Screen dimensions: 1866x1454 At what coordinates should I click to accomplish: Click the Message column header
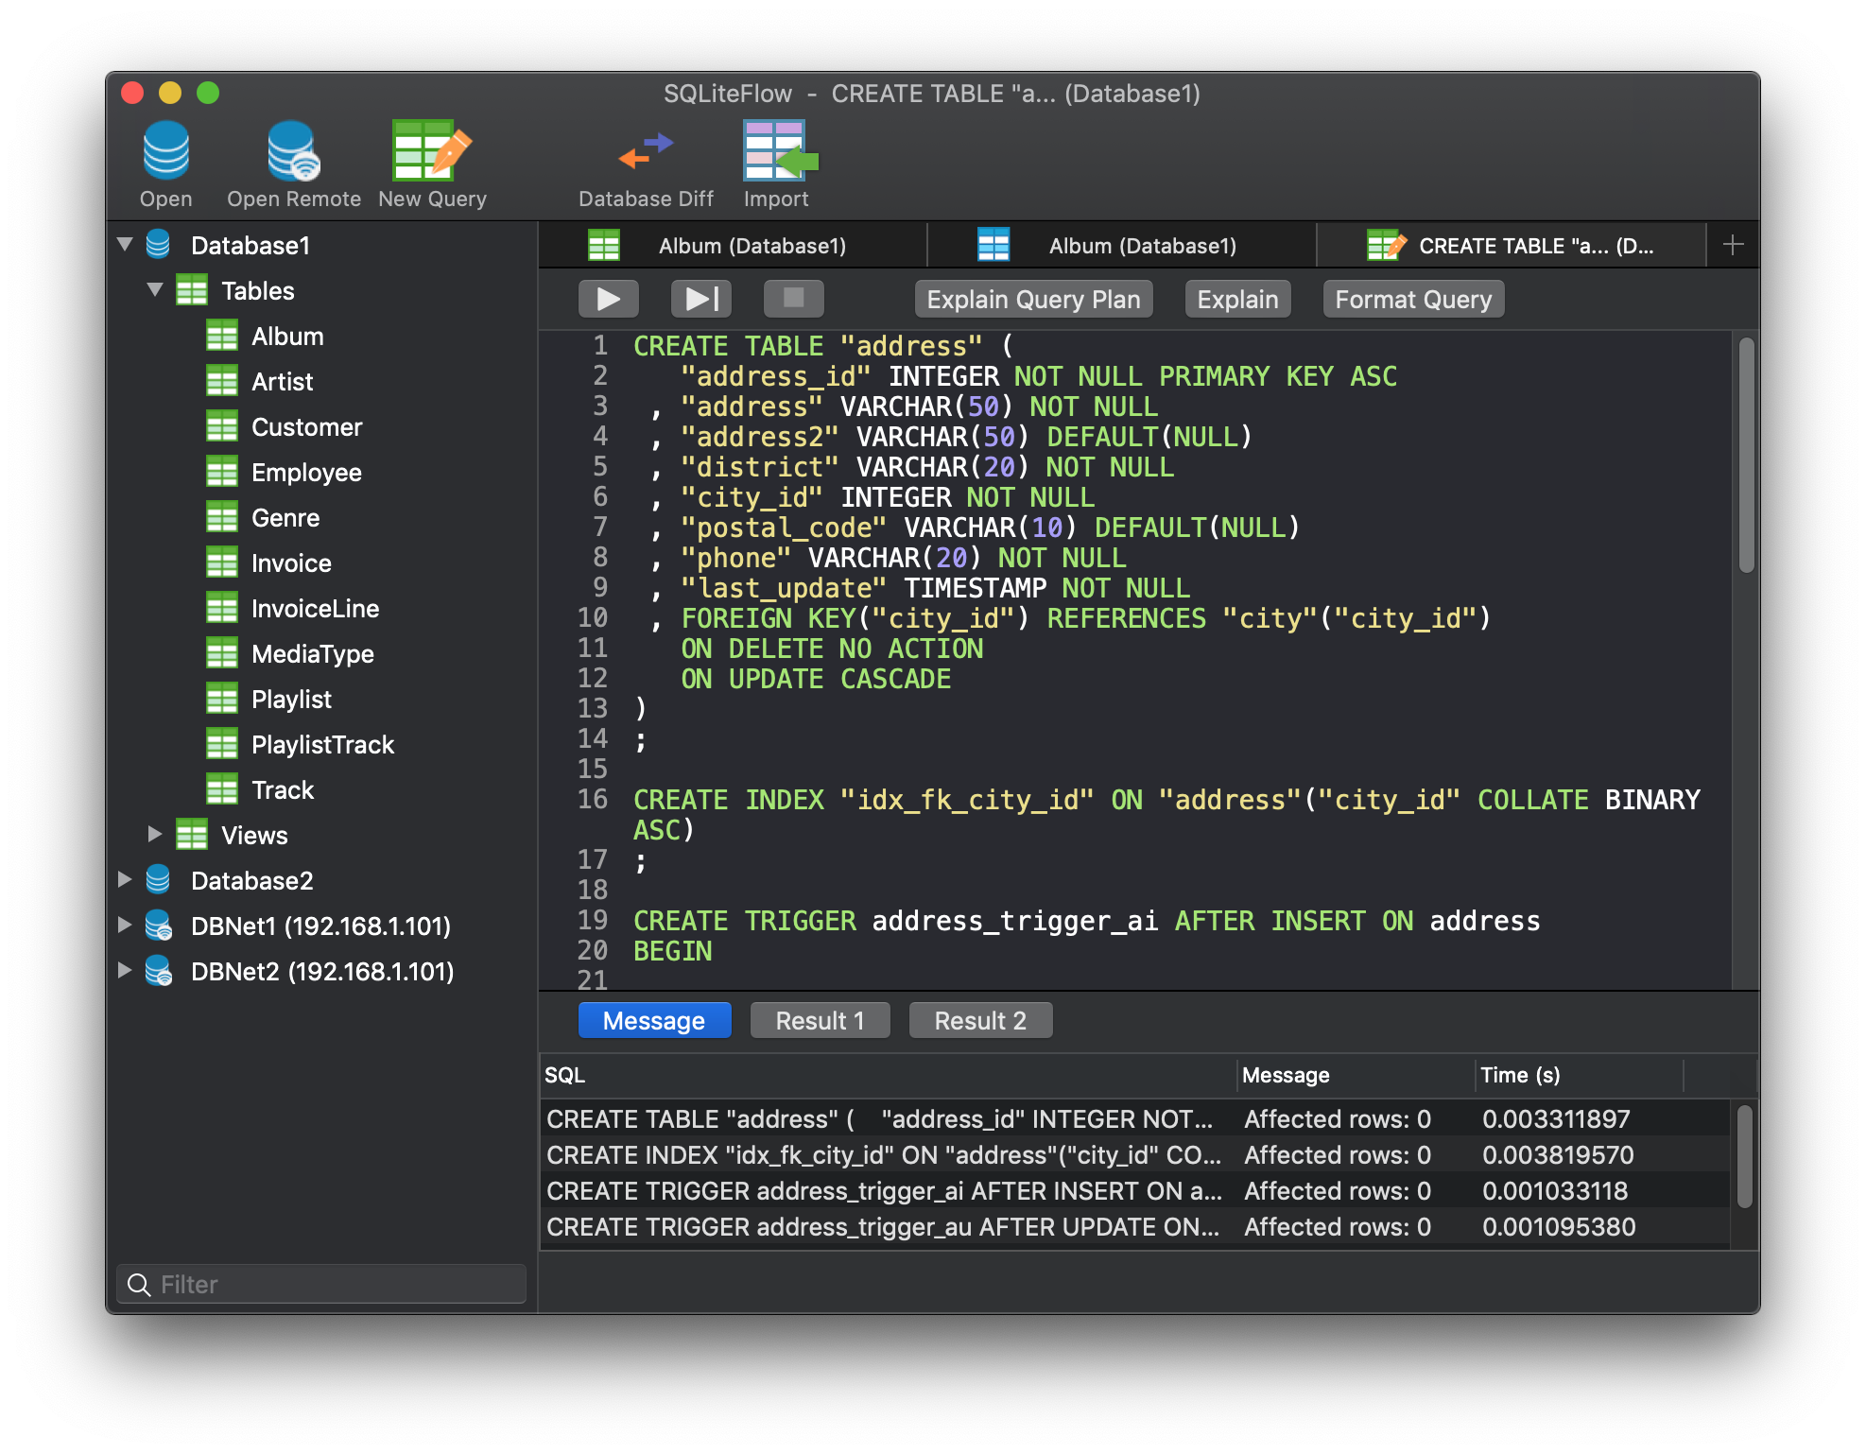pos(1356,1075)
